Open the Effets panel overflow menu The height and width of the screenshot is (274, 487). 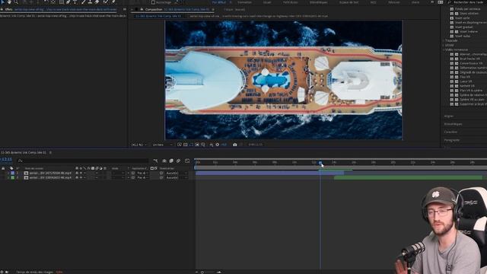coord(125,9)
